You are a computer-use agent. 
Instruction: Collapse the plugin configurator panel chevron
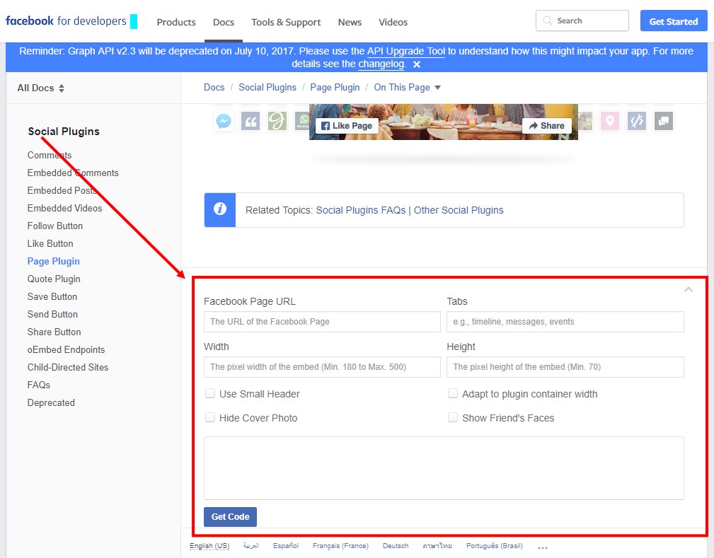click(688, 289)
